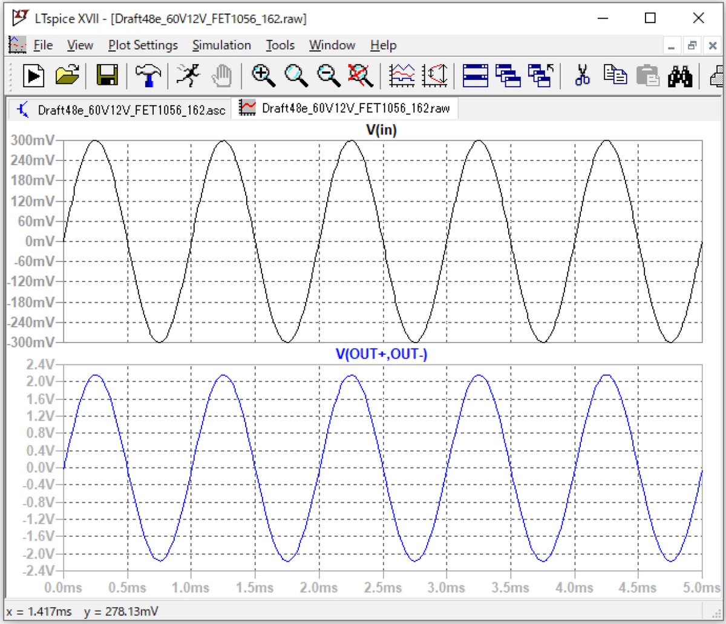The image size is (726, 624).
Task: Click the V(OUT+,OUT-) trace label
Action: (x=382, y=355)
